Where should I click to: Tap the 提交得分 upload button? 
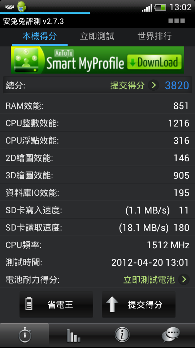(139, 304)
